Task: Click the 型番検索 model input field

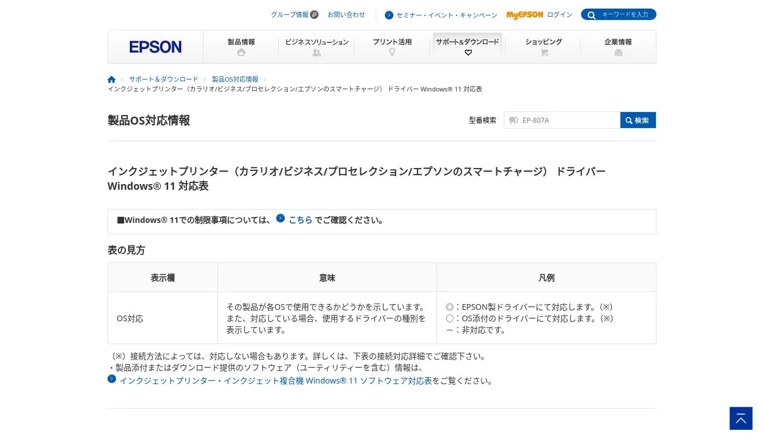Action: point(562,120)
